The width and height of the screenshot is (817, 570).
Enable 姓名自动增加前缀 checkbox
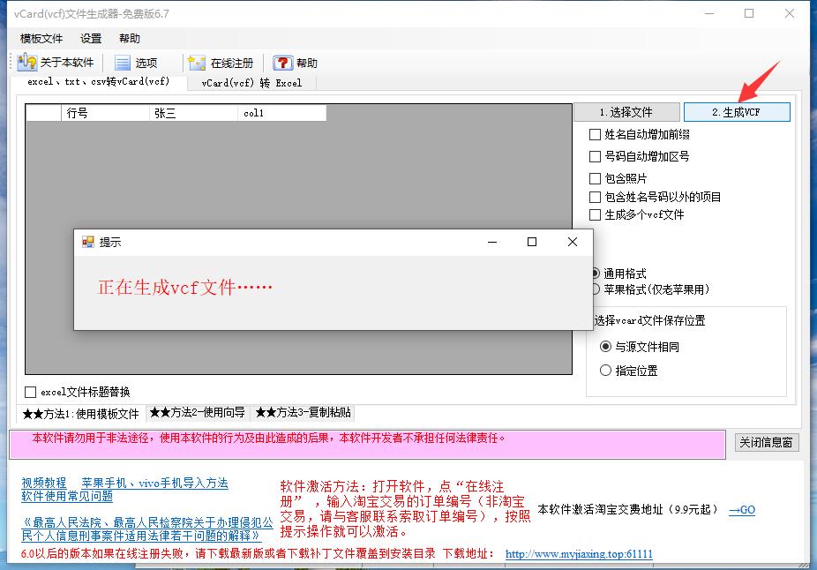(x=595, y=135)
